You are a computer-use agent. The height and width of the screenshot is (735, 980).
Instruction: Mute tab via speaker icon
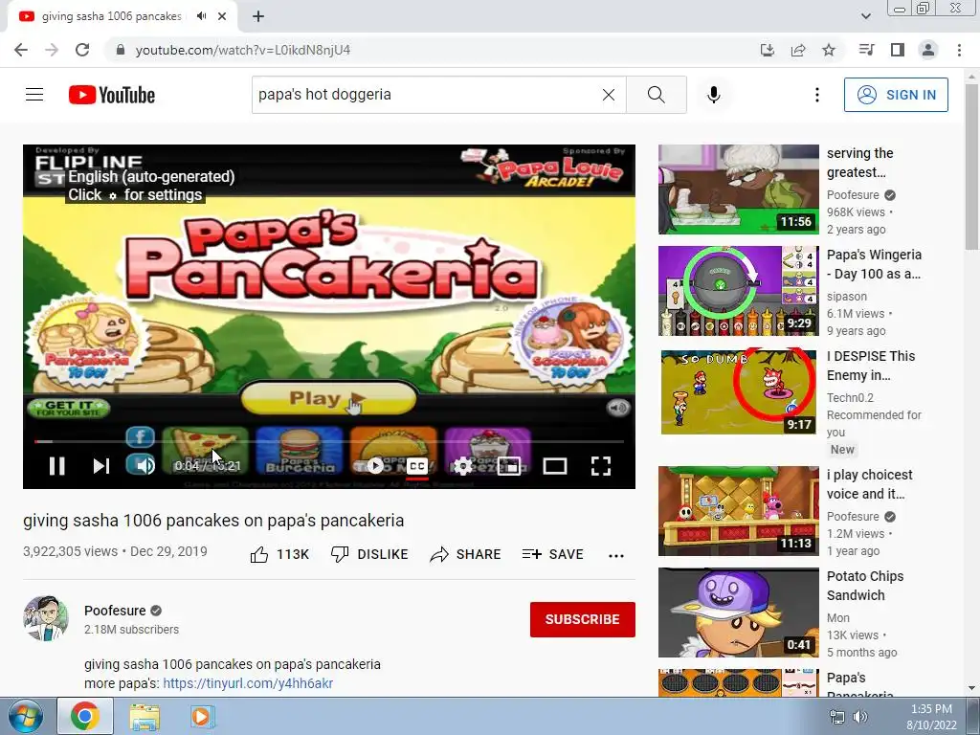tap(201, 16)
